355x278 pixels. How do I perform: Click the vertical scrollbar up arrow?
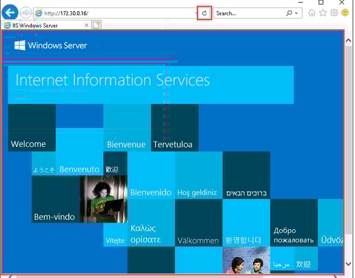(x=349, y=41)
